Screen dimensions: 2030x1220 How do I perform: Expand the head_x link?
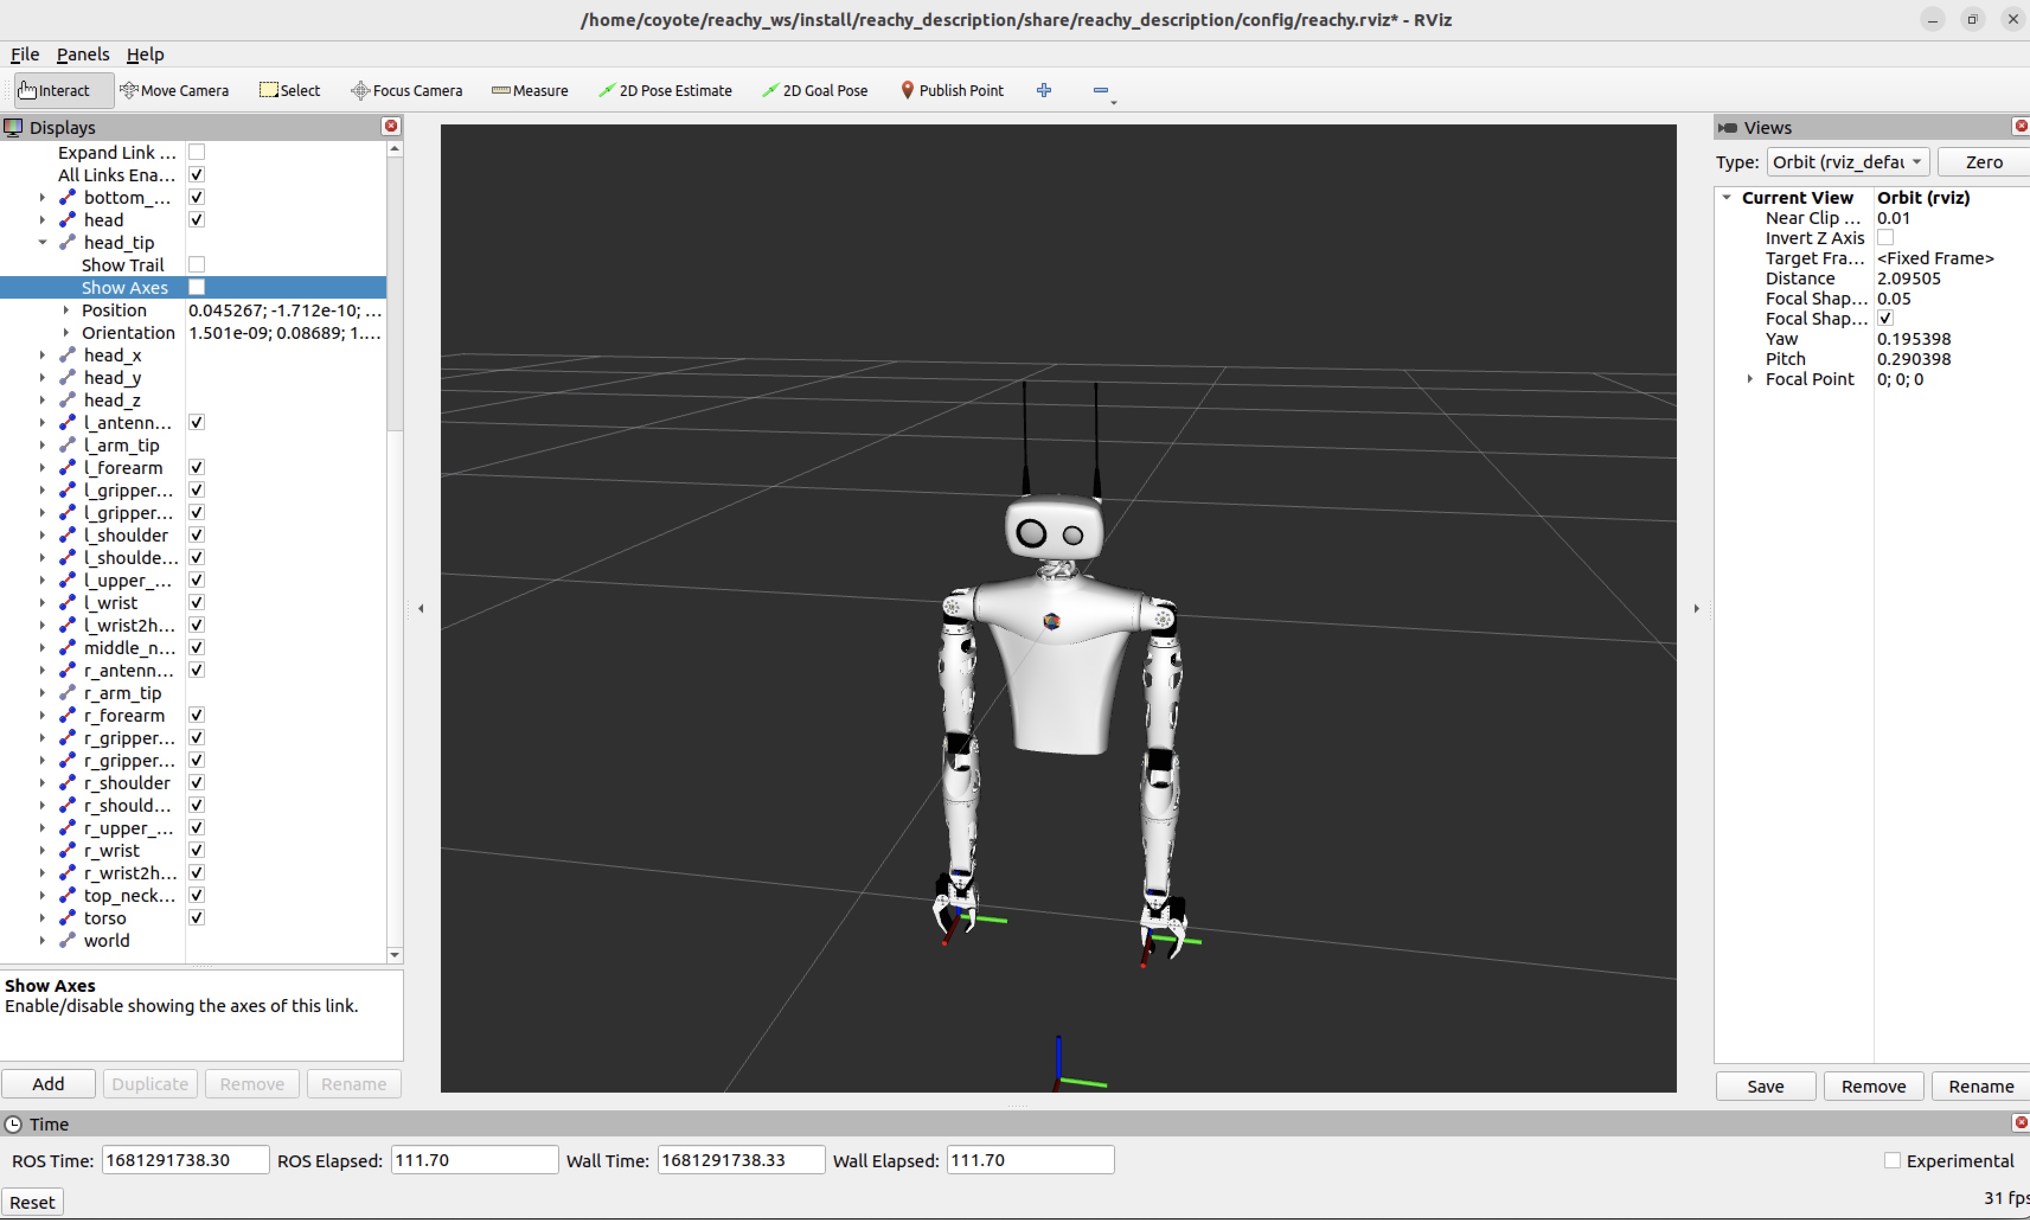point(43,355)
